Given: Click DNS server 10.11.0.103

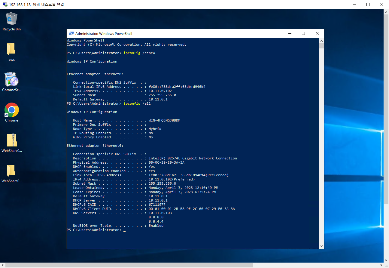Looking at the screenshot, I should pos(160,213).
